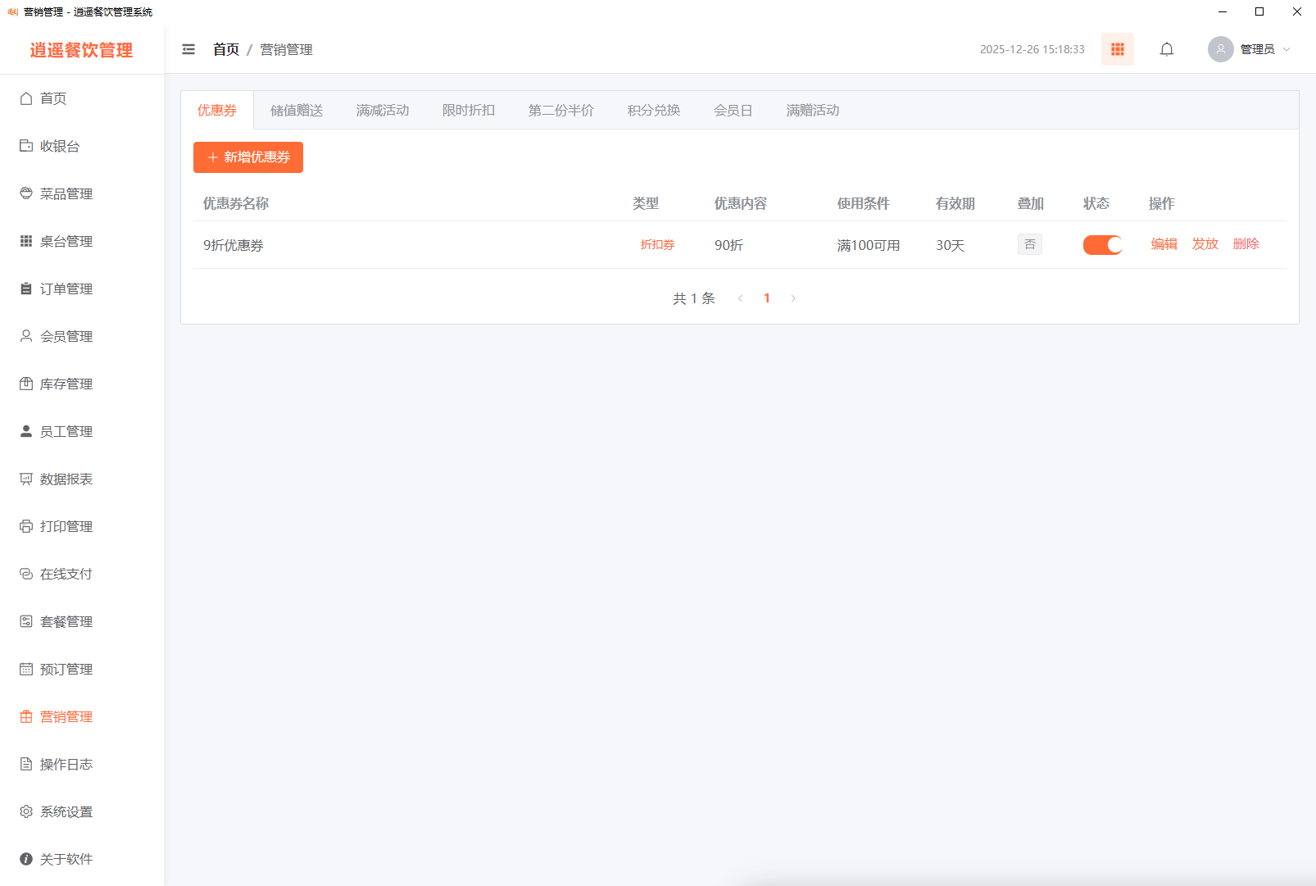The height and width of the screenshot is (886, 1316).
Task: Expand the 管理员 account dropdown arrow
Action: [1287, 49]
